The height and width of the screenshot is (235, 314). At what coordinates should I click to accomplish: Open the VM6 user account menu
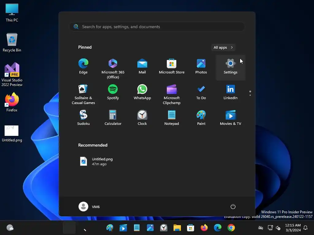click(89, 207)
